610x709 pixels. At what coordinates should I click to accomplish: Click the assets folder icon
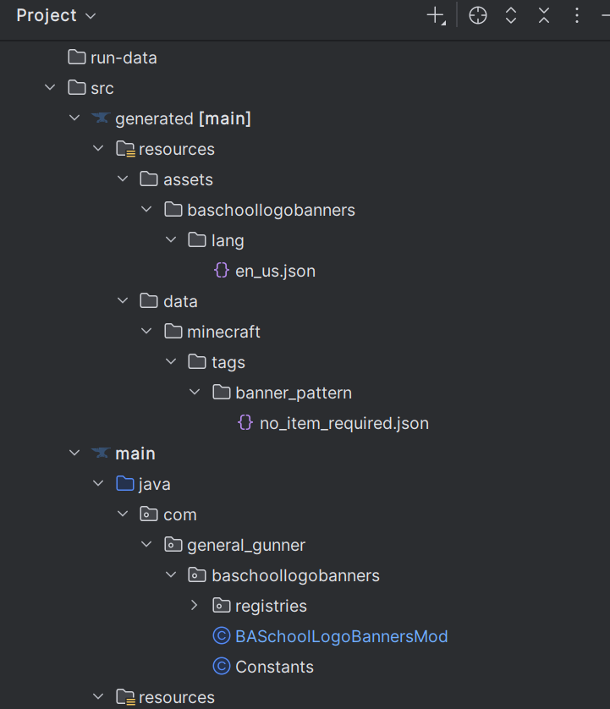[x=149, y=179]
